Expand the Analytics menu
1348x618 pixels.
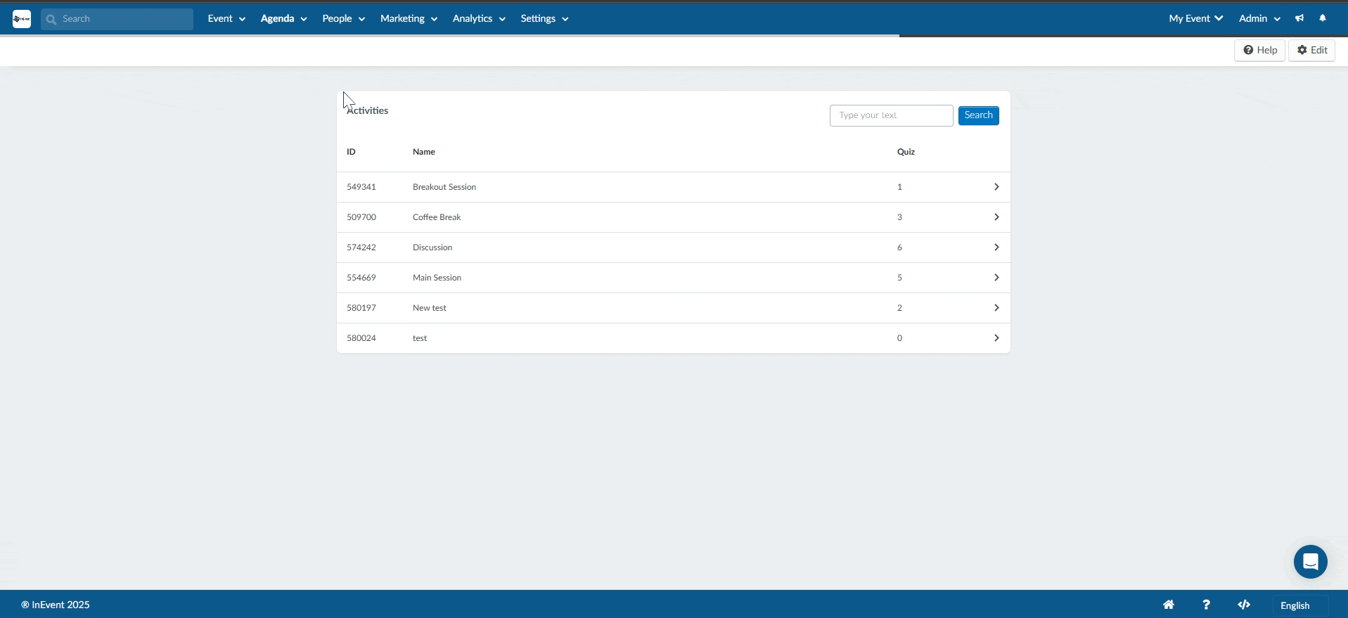coord(479,18)
